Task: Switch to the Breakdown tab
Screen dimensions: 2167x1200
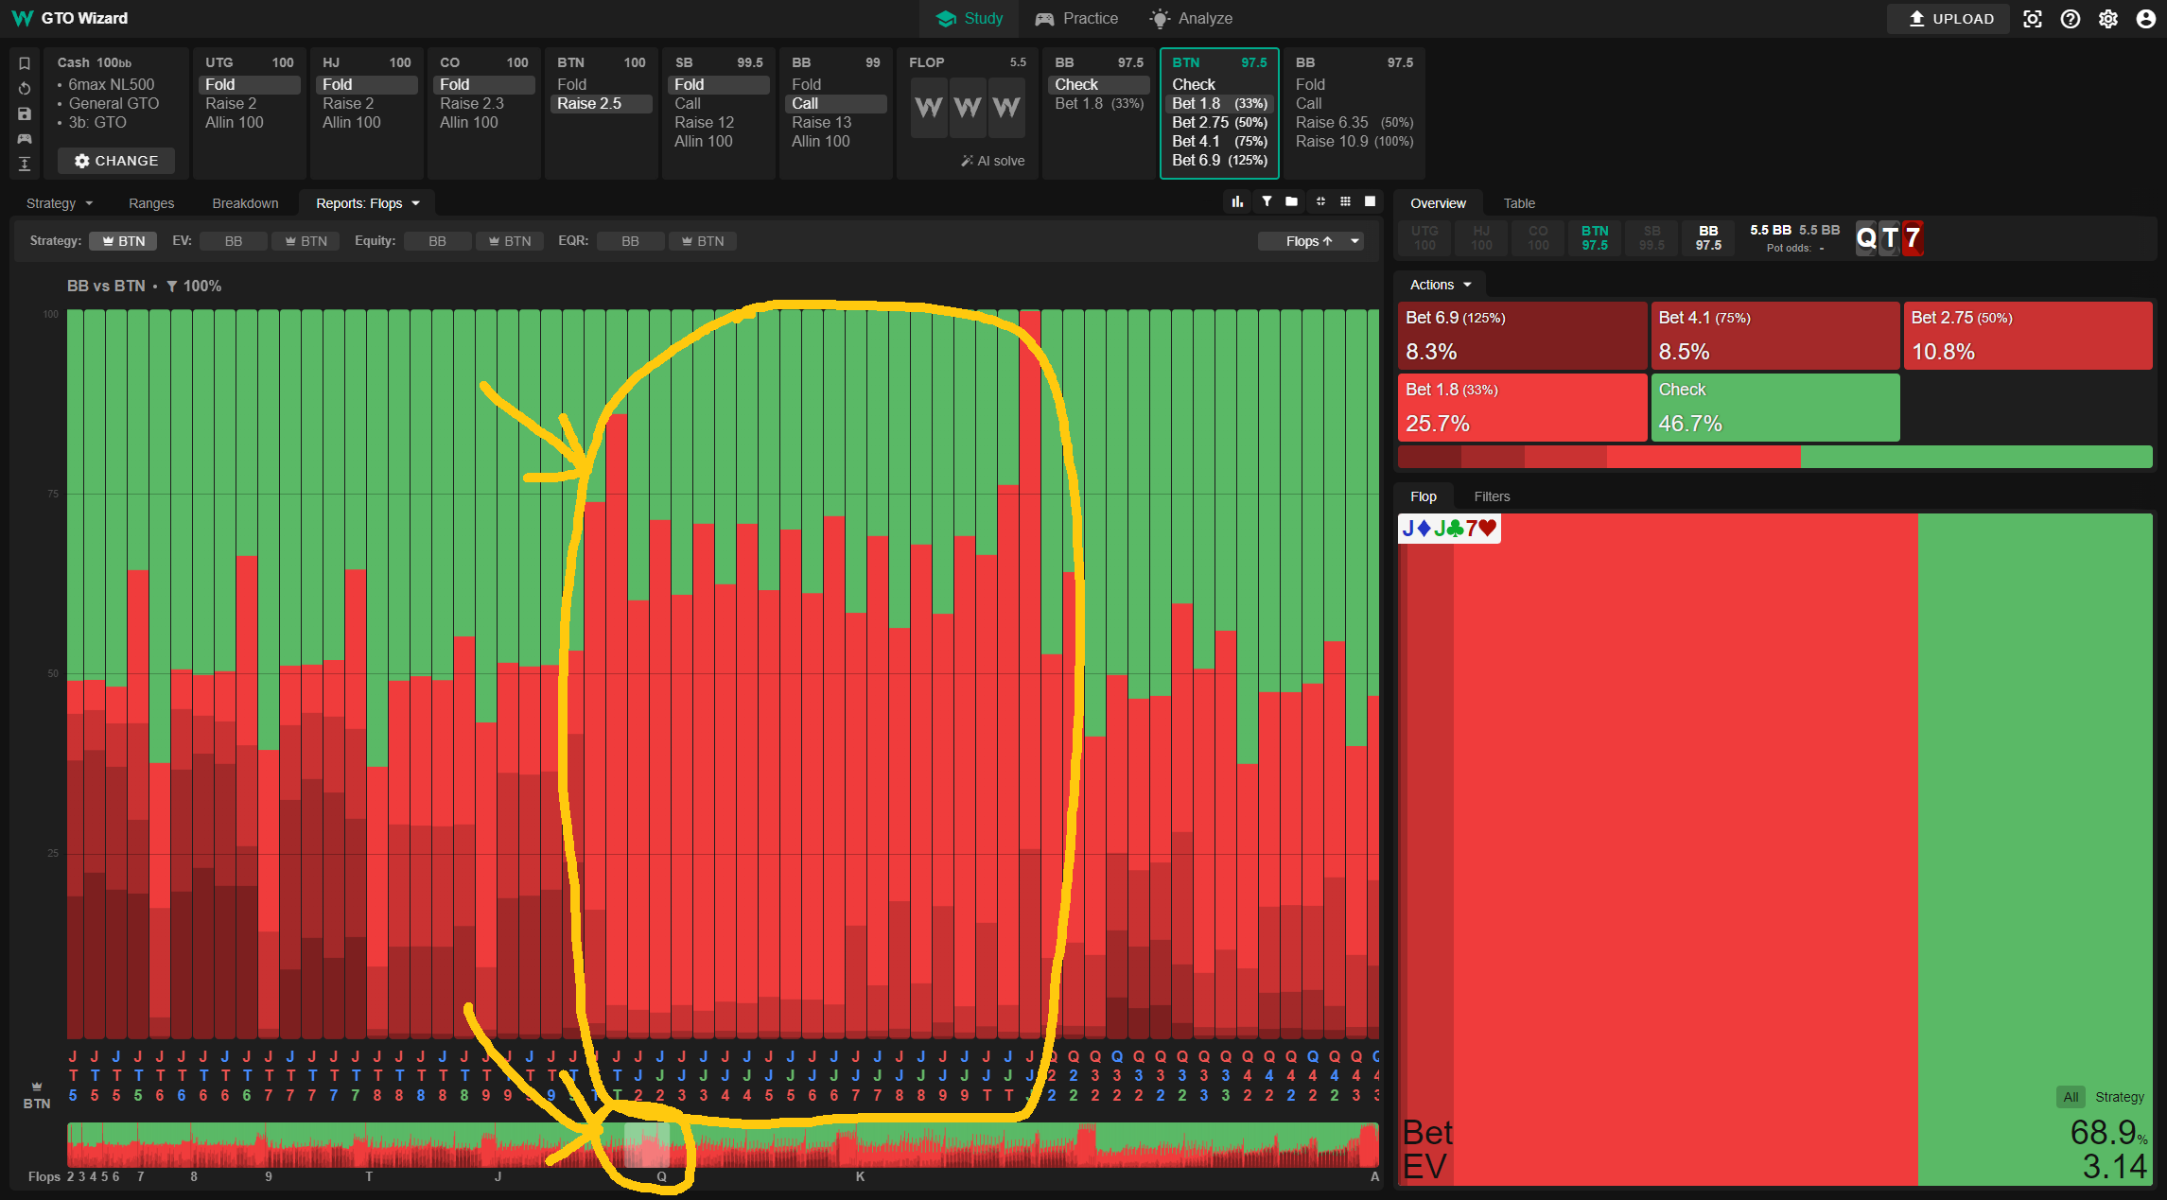Action: (245, 203)
